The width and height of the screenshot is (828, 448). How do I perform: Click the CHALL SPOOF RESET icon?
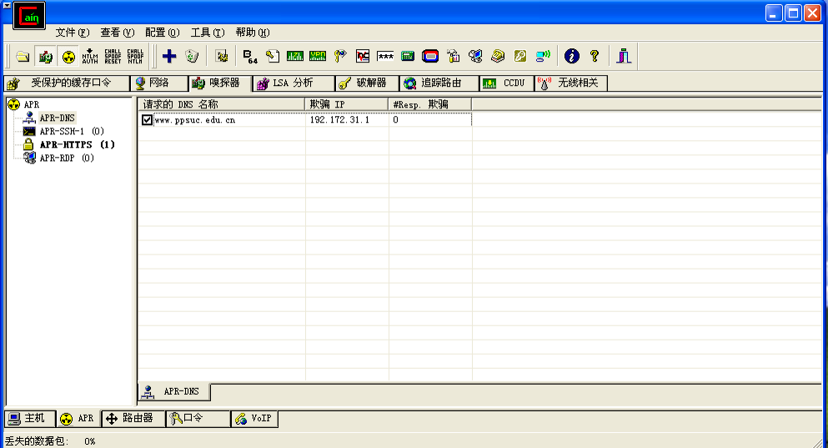pos(113,56)
